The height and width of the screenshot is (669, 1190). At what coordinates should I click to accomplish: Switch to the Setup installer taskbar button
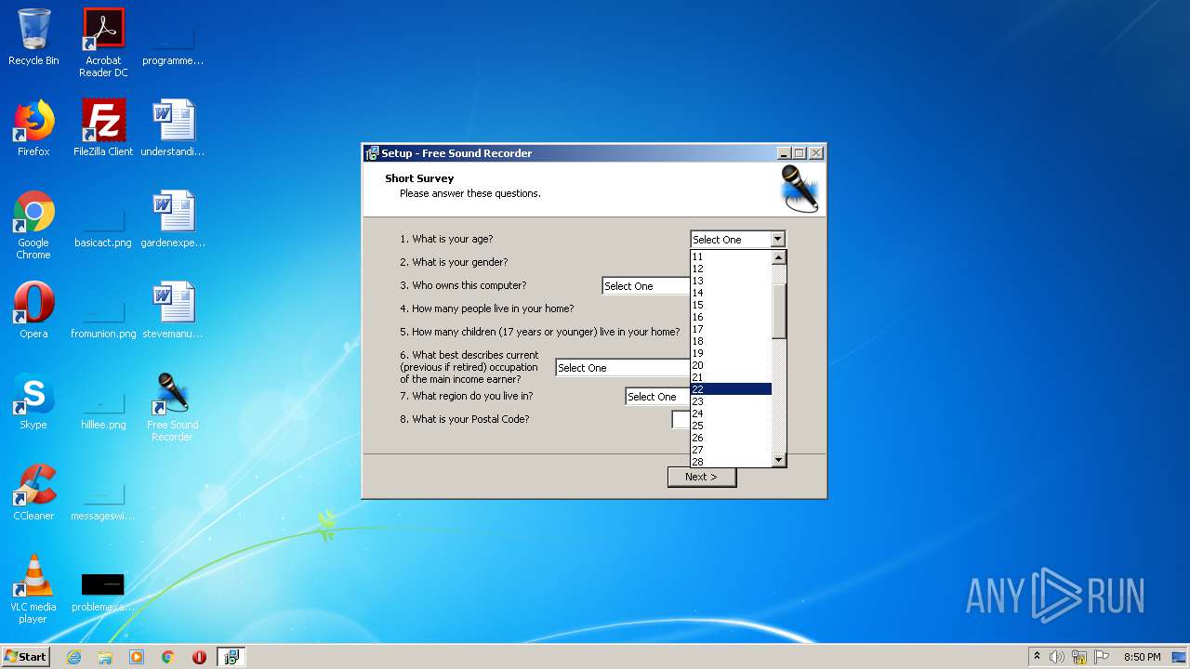click(x=231, y=657)
